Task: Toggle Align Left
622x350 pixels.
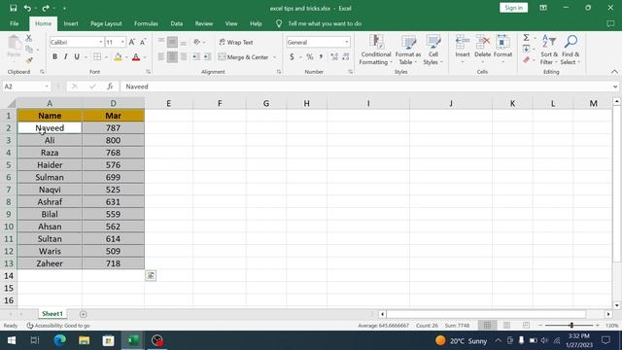Action: coord(161,57)
